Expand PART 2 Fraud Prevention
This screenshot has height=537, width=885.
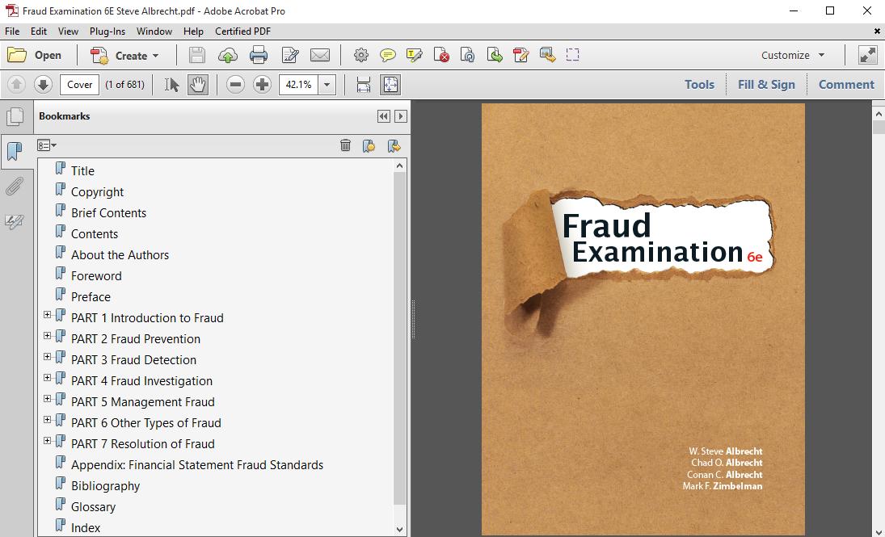pos(48,336)
